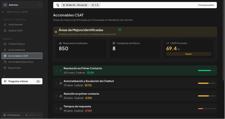Open Tickets Críticos section
The width and height of the screenshot is (225, 119).
tap(22, 44)
